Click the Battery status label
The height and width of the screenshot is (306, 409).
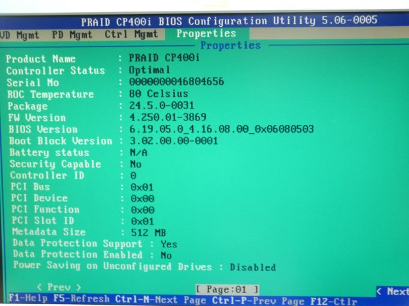click(50, 152)
